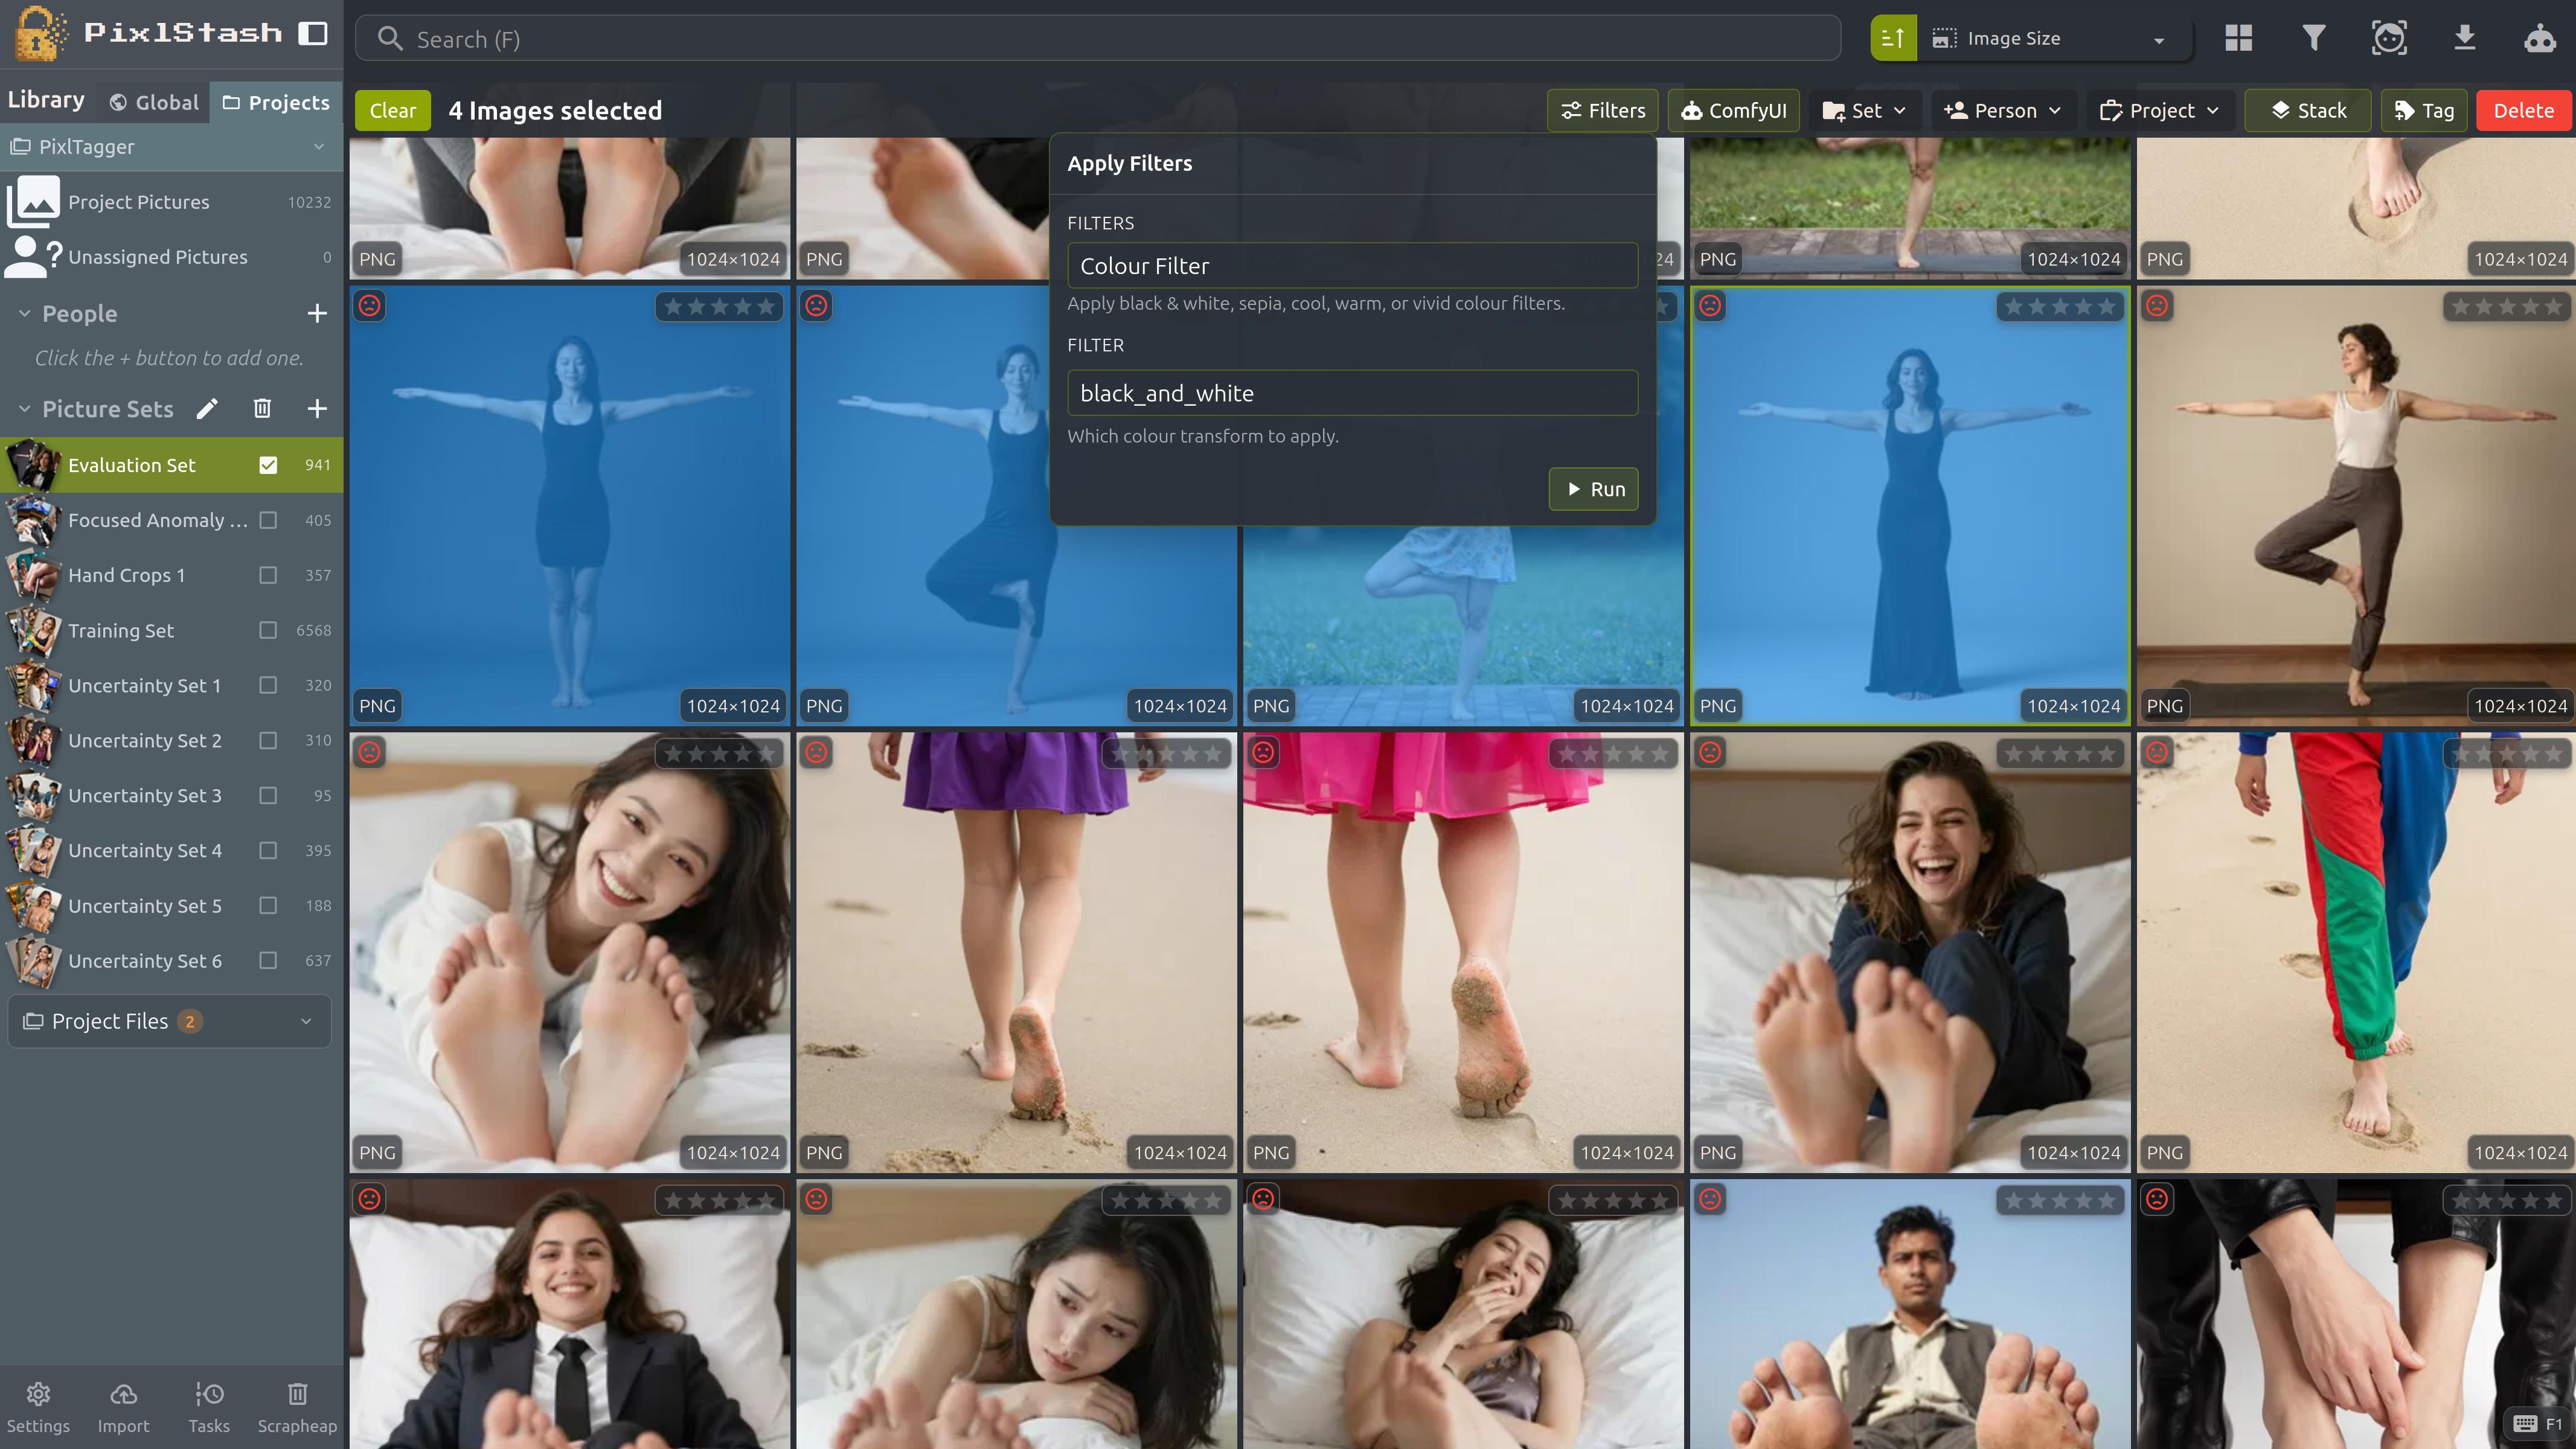Viewport: 2576px width, 1449px height.
Task: Click the face detection icon
Action: coord(2389,39)
